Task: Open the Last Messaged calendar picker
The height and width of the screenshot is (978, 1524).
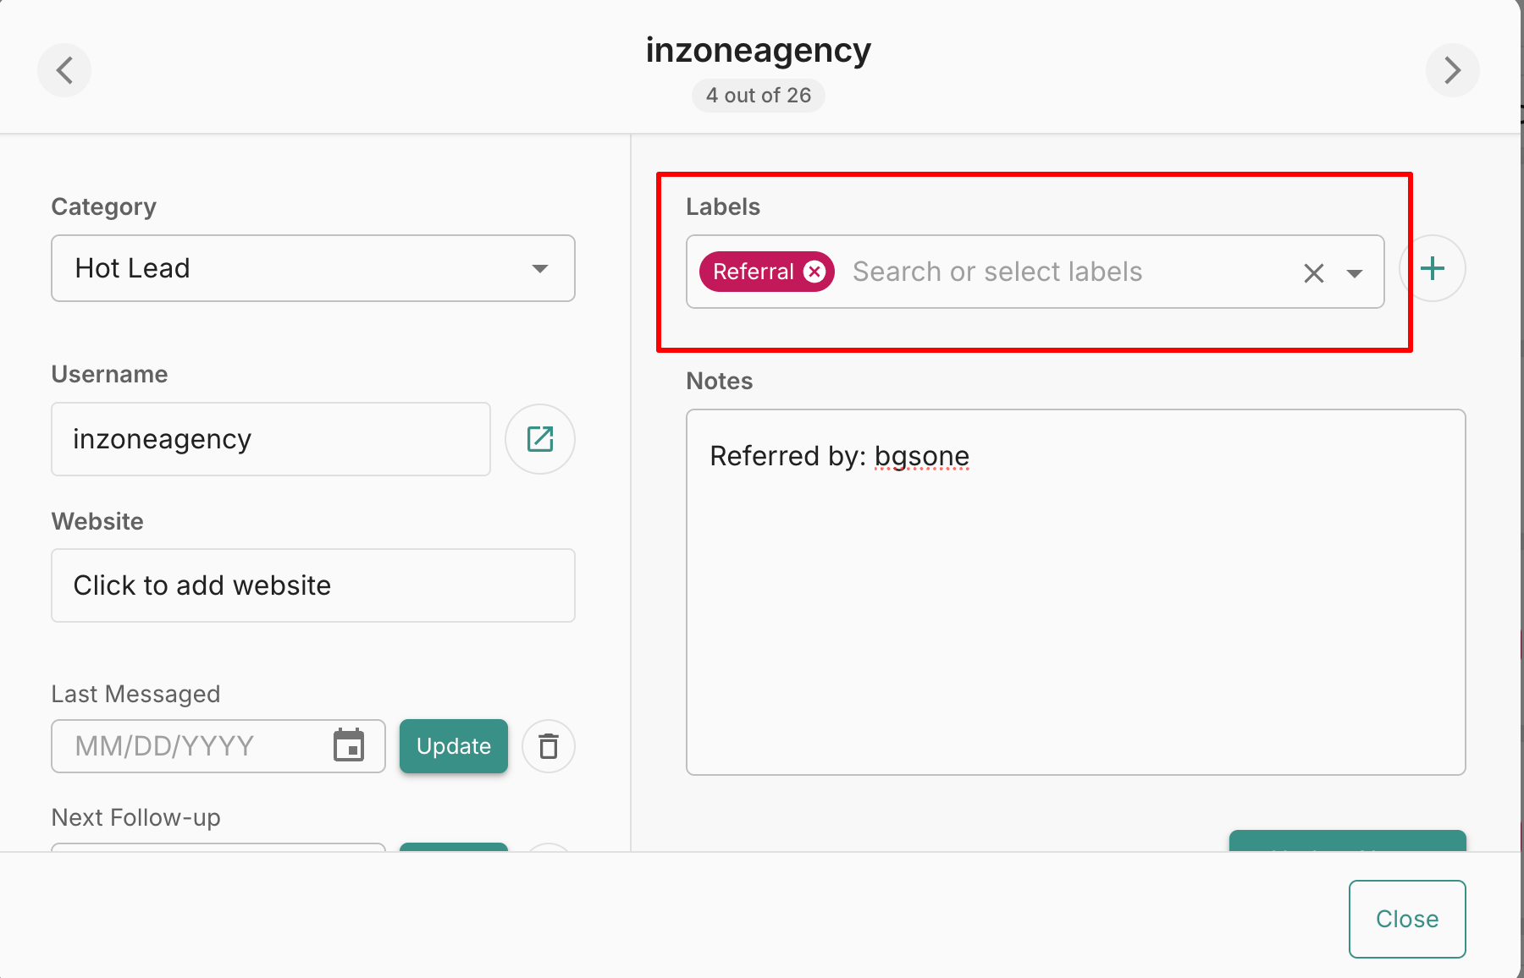Action: tap(349, 745)
